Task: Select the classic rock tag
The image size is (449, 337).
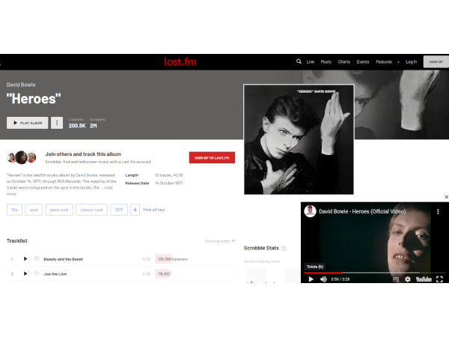Action: [x=91, y=210]
